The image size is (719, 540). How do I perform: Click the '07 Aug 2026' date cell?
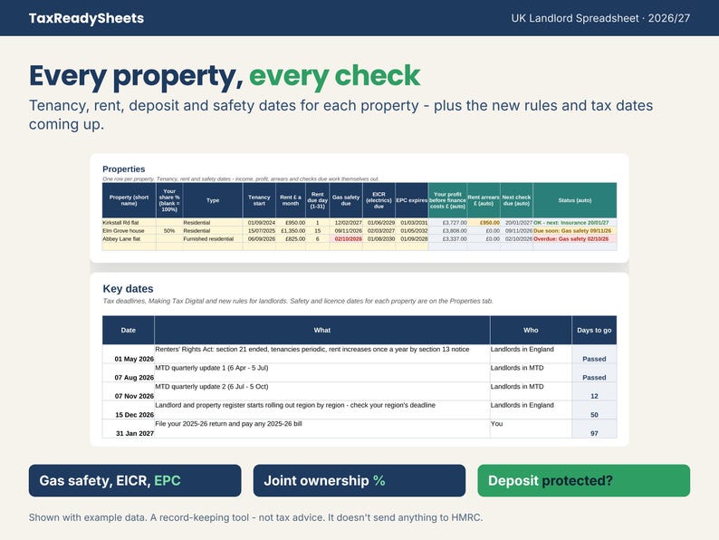[x=129, y=373]
